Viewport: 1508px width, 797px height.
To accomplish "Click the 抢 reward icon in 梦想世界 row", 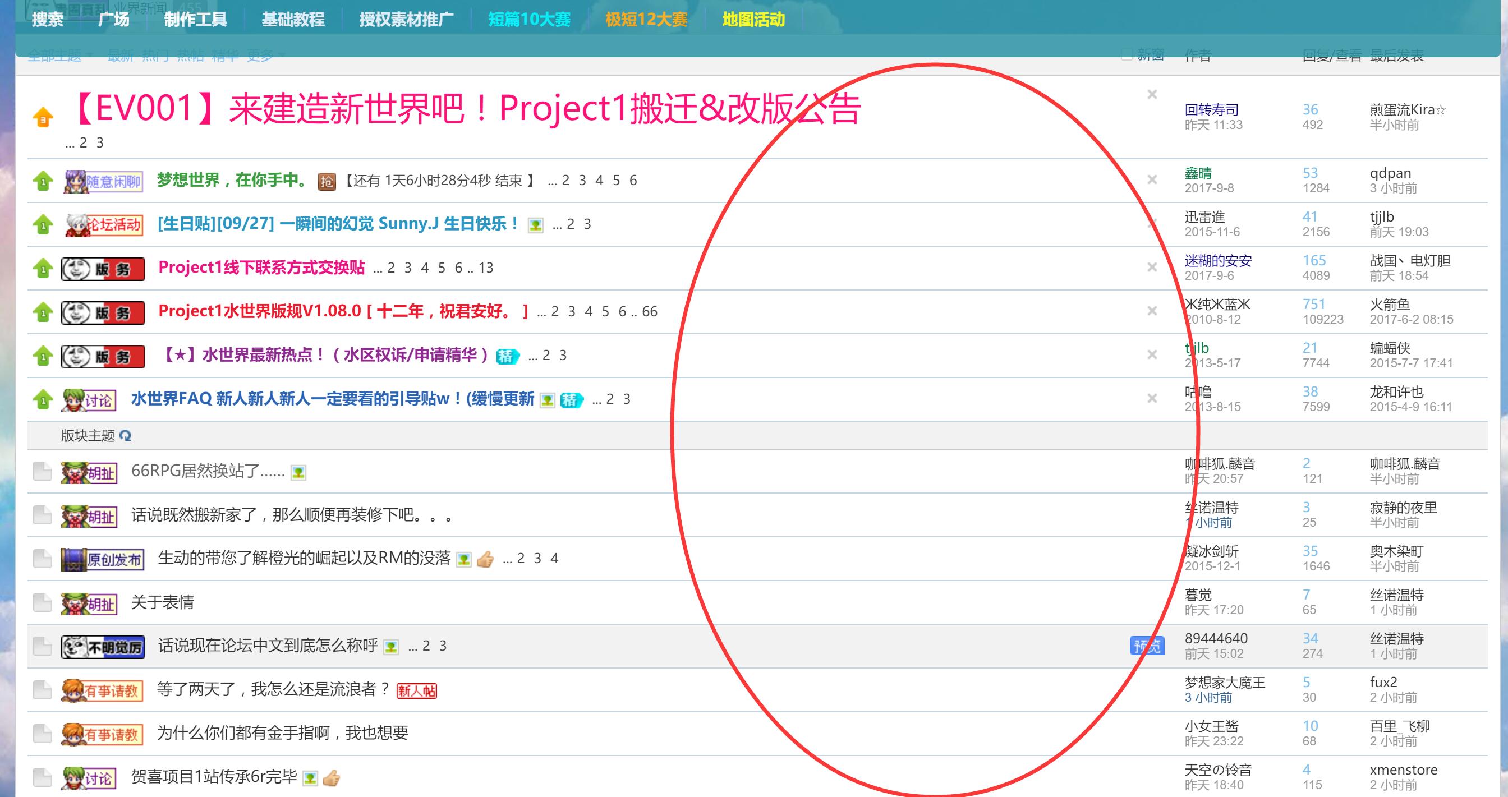I will point(327,181).
